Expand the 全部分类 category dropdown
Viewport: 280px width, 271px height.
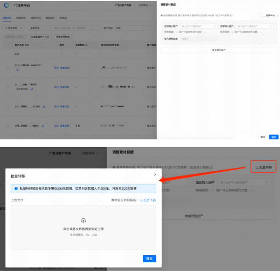(39, 28)
